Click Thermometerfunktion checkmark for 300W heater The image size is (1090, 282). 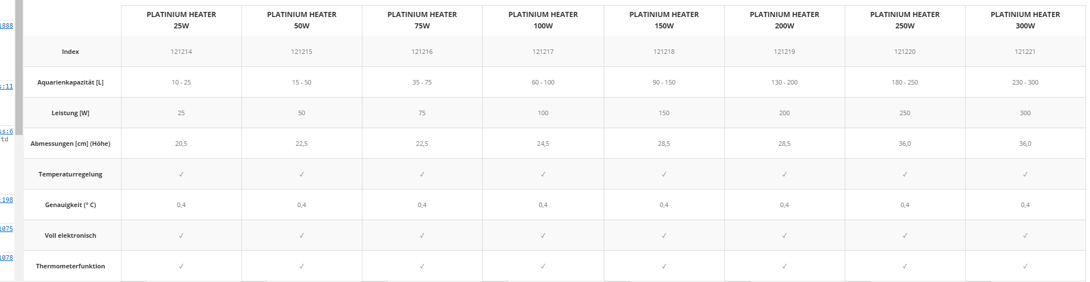coord(1025,266)
